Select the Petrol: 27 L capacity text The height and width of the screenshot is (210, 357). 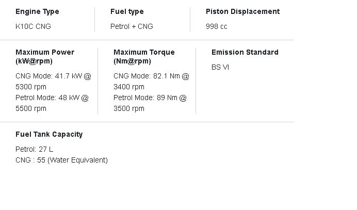34,149
